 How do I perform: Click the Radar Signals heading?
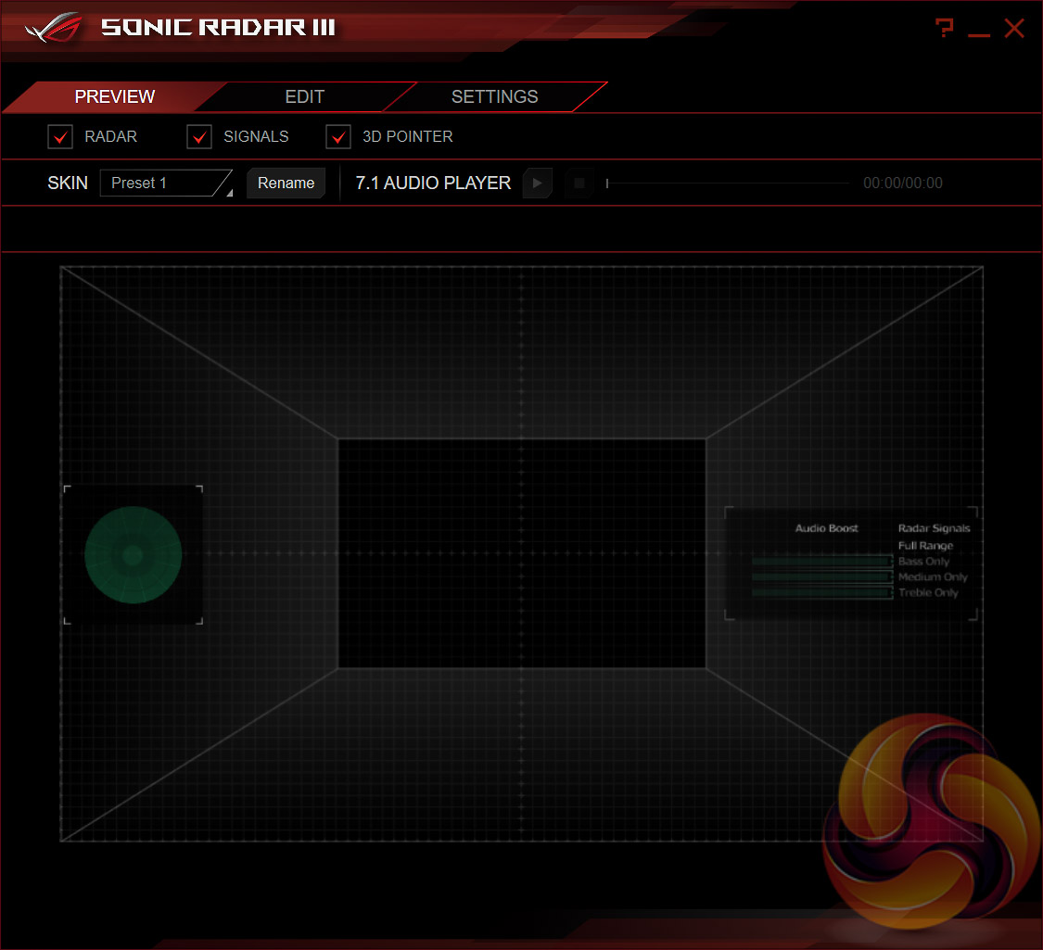934,528
